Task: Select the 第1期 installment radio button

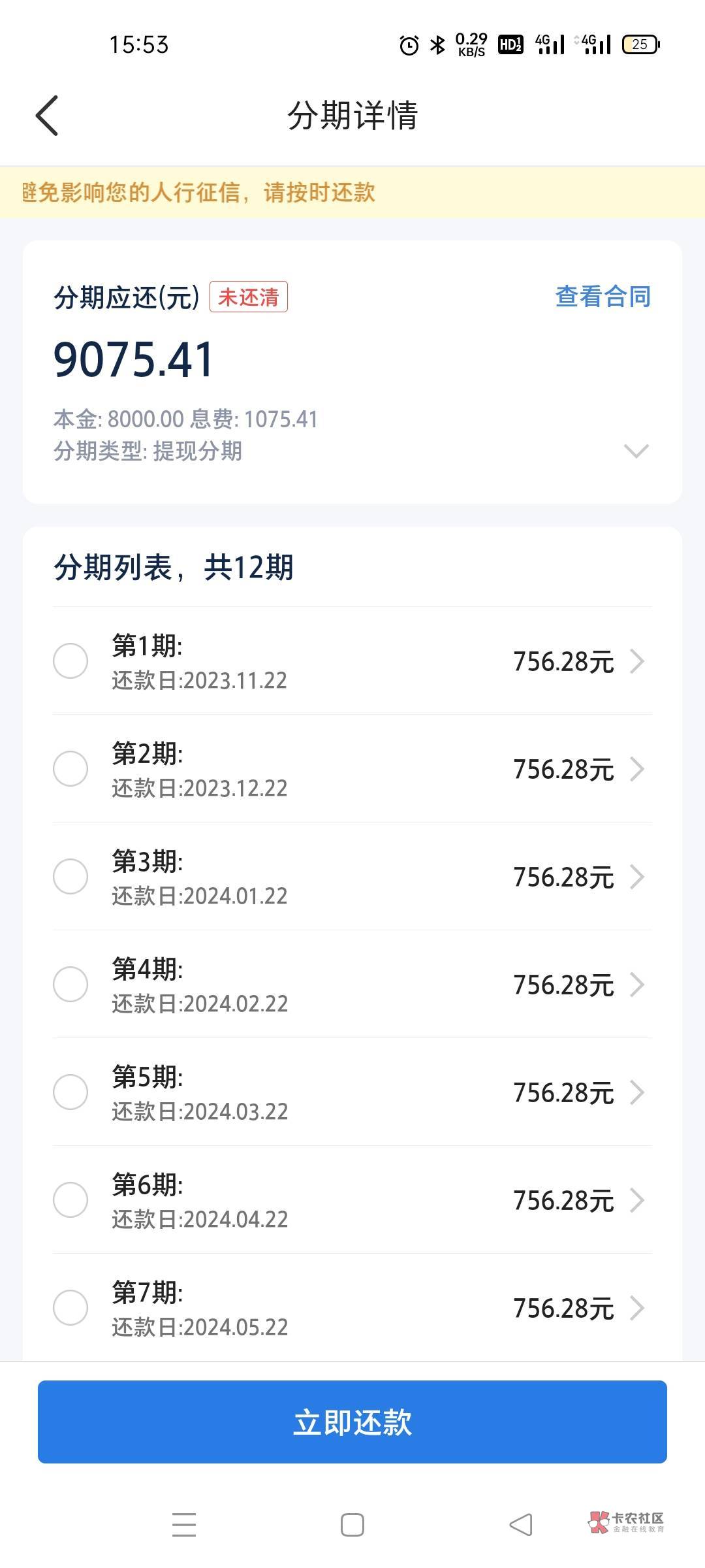Action: point(70,661)
